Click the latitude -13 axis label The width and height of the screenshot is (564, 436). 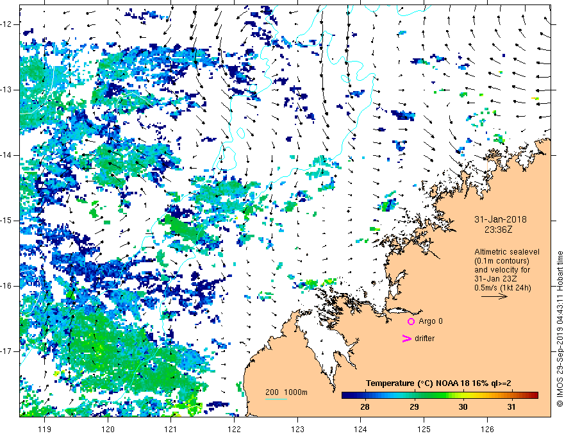click(x=7, y=90)
